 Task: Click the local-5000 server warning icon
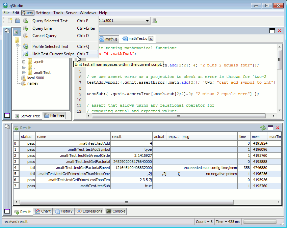click(24, 78)
